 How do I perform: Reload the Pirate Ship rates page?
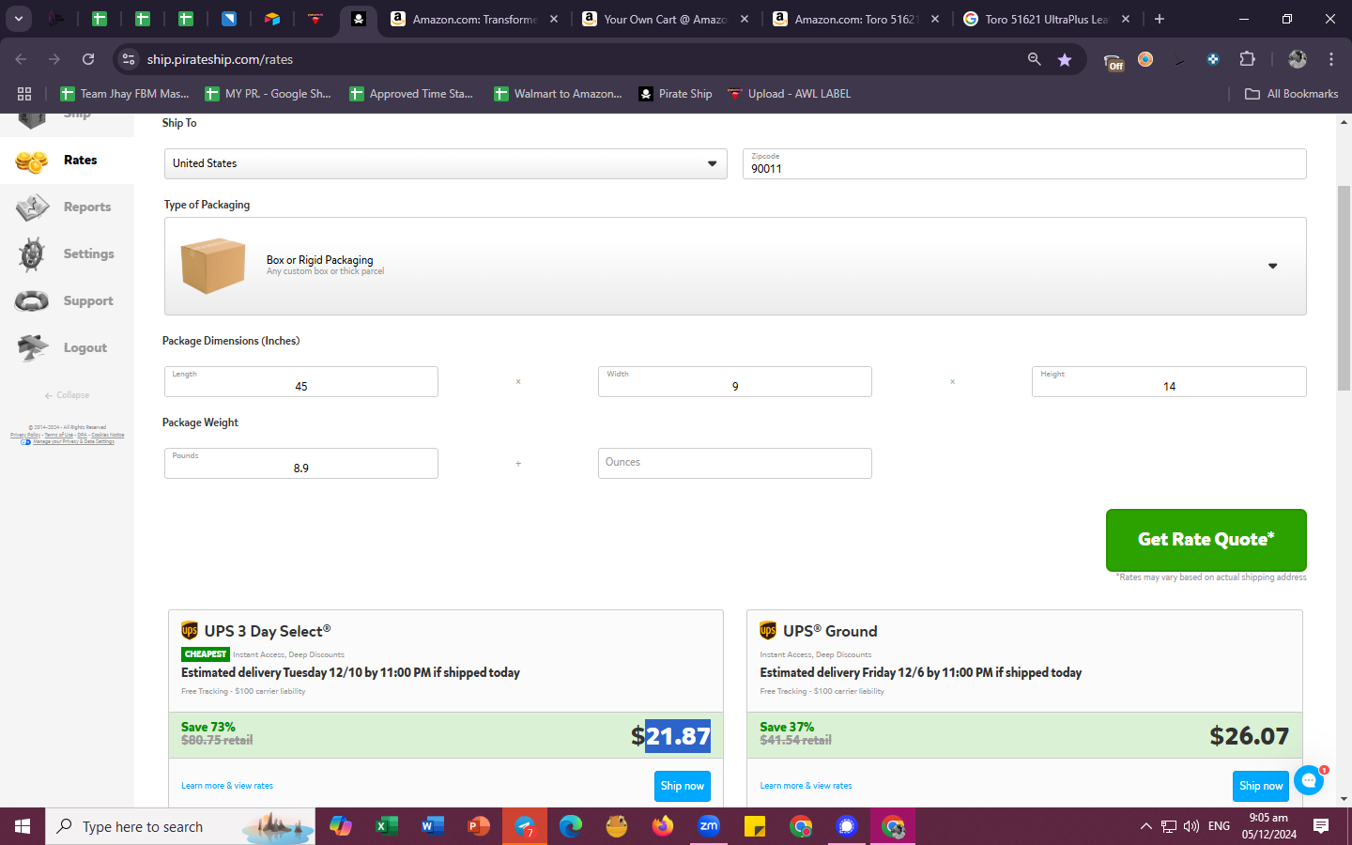point(88,59)
